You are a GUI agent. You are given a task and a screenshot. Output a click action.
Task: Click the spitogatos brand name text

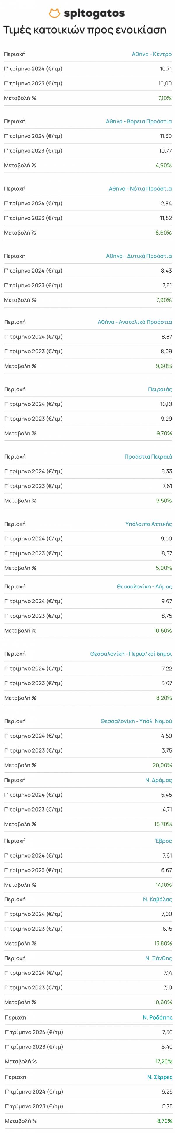94,14
